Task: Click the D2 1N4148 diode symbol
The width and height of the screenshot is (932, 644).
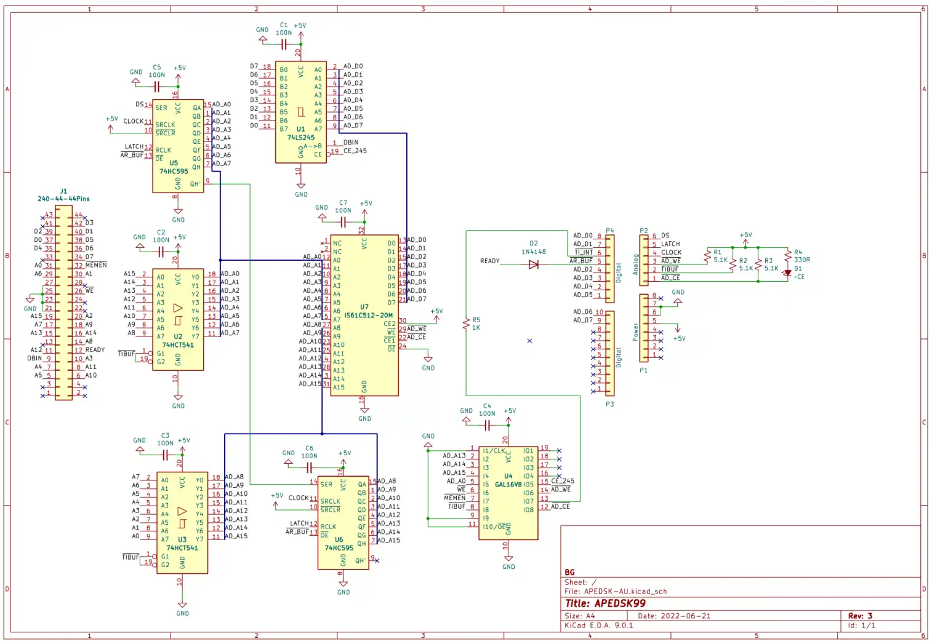Action: coord(533,264)
